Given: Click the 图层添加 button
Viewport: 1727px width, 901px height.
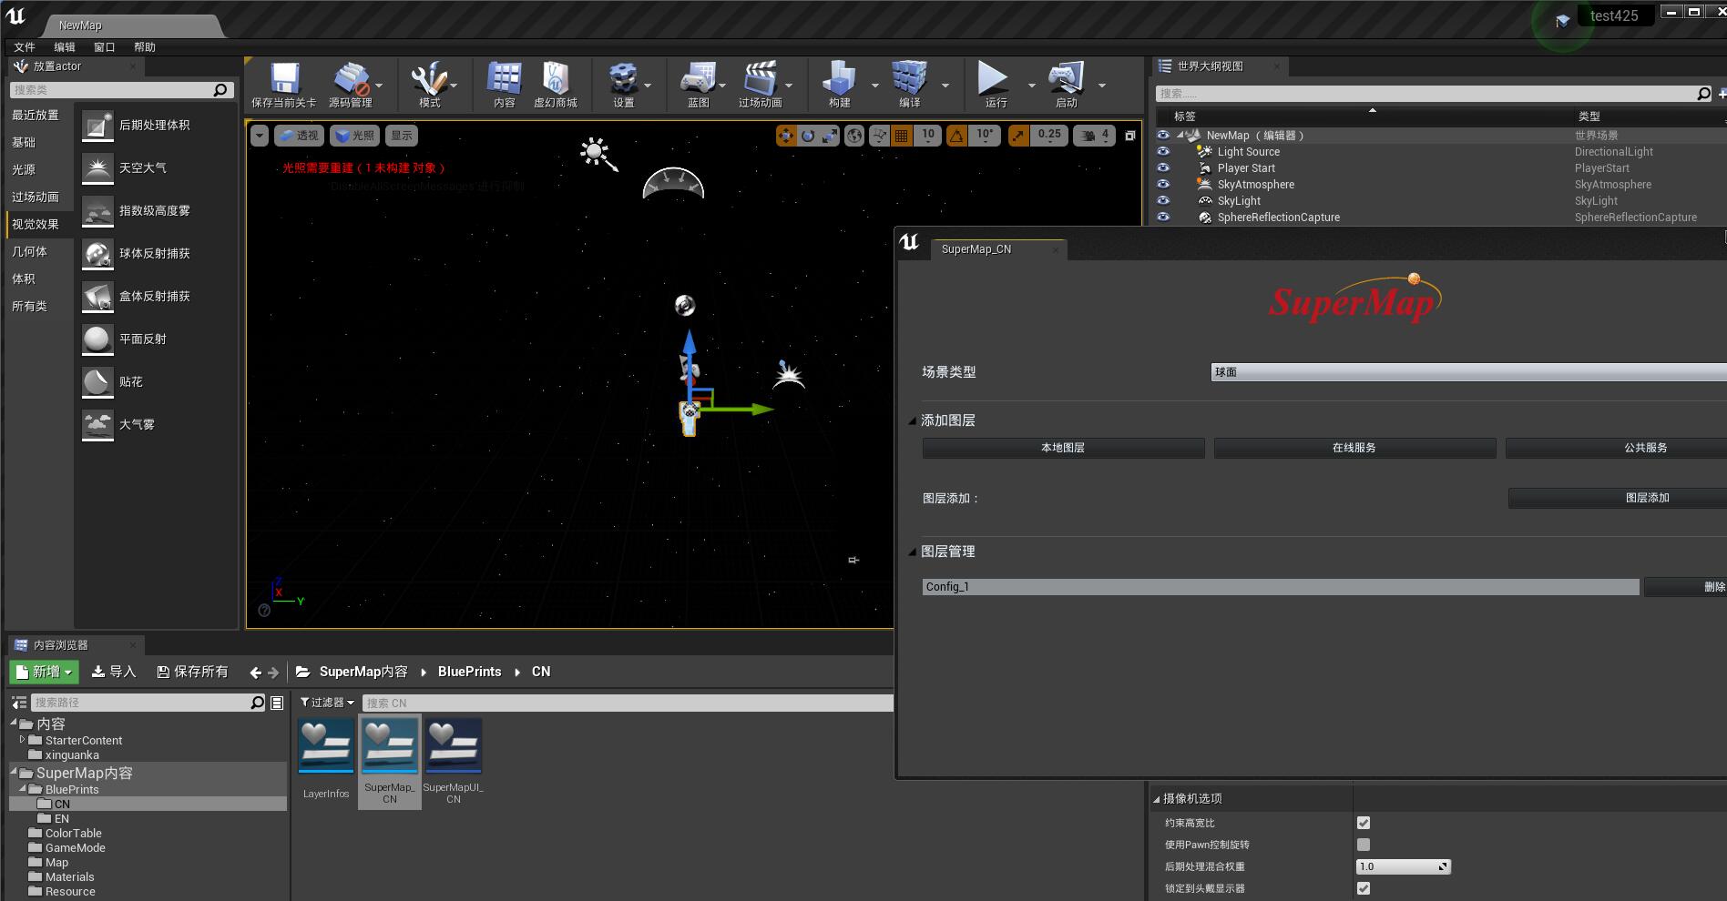Looking at the screenshot, I should (x=1618, y=498).
